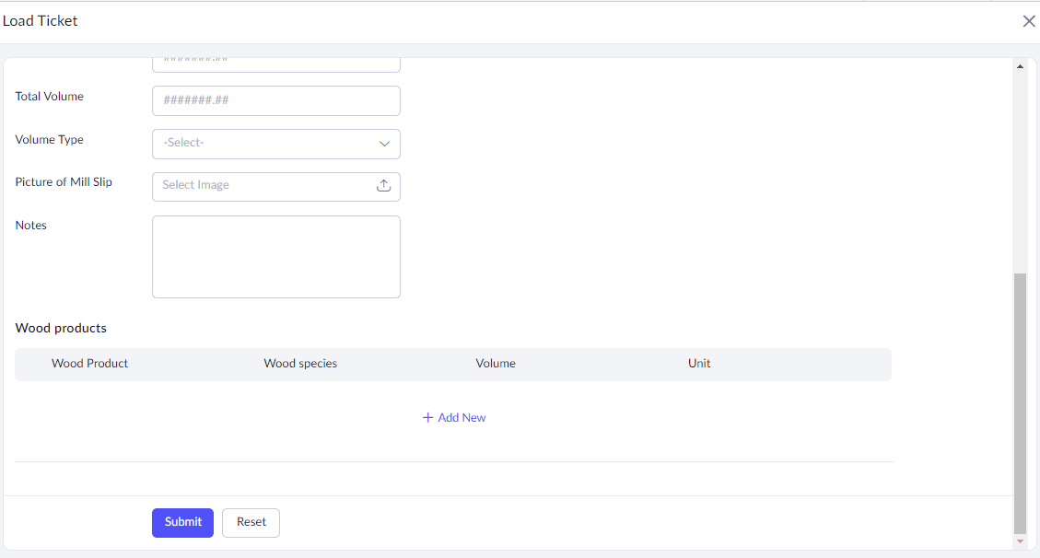Image resolution: width=1040 pixels, height=558 pixels.
Task: Reset the load ticket form
Action: [x=251, y=522]
